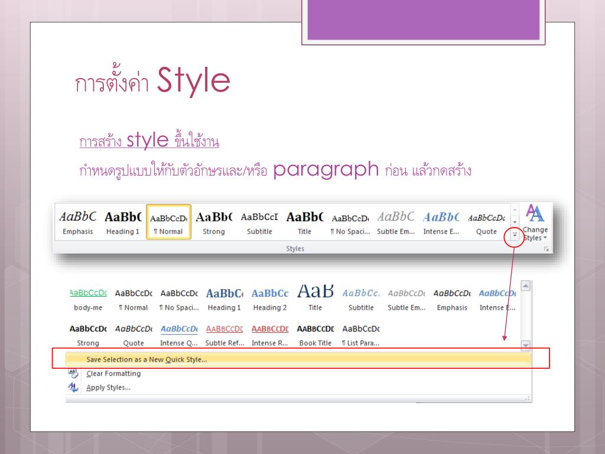Click Save Selection as a New Quick Style

pos(298,359)
